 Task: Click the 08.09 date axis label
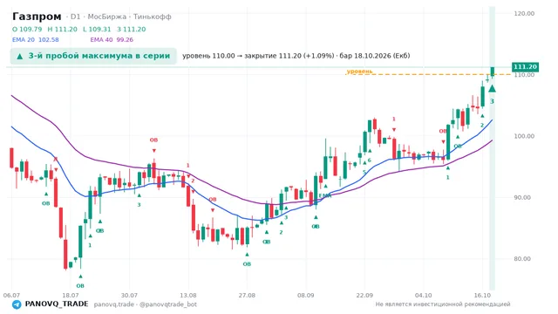point(306,296)
